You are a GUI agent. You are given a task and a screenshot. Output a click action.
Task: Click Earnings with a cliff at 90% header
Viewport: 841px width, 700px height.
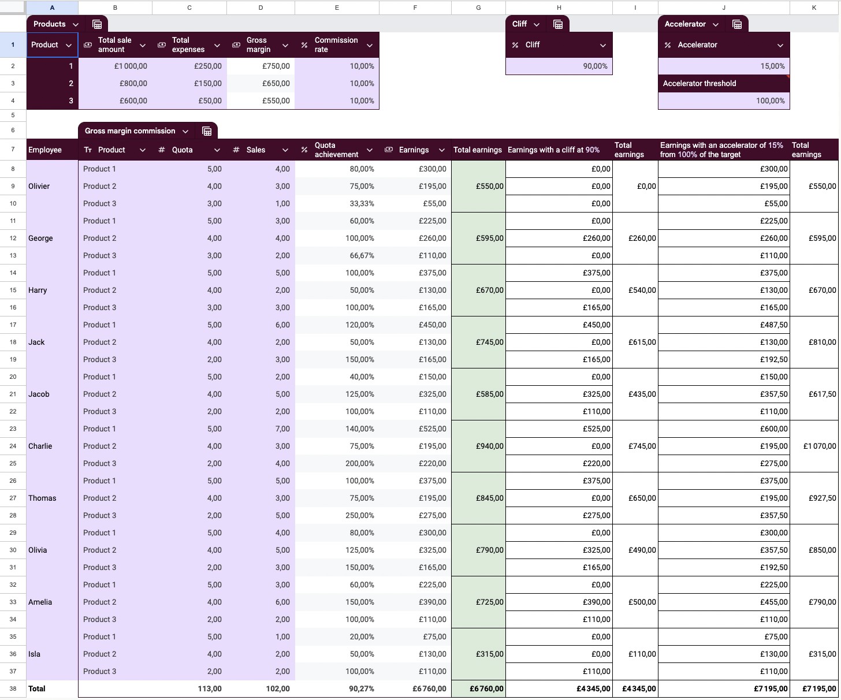[559, 150]
